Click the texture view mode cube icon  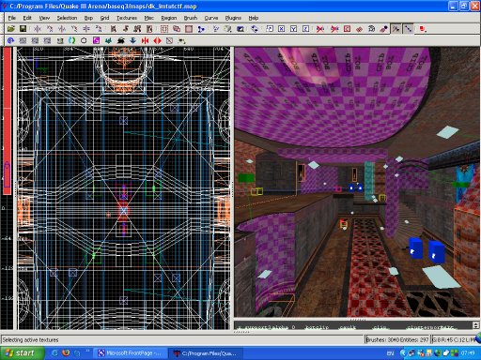[228, 29]
